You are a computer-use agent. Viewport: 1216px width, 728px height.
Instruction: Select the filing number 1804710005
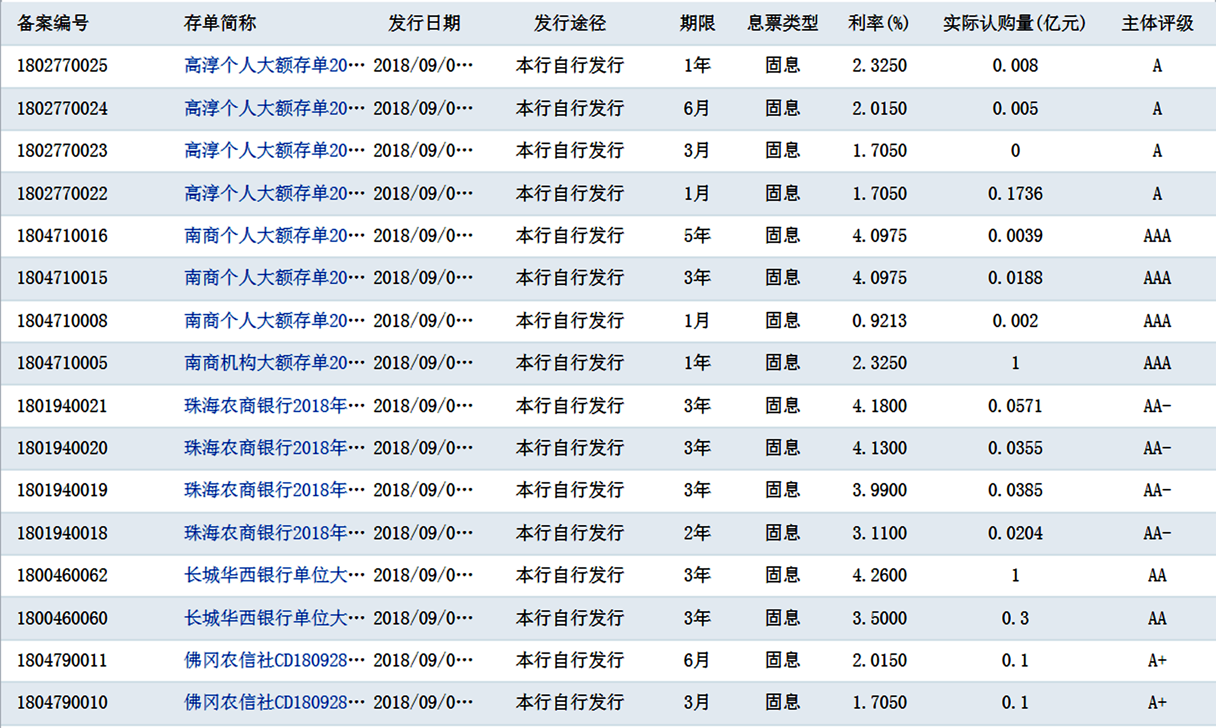coord(62,363)
